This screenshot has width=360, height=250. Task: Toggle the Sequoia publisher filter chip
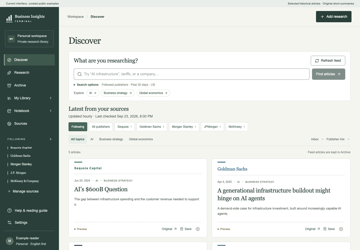[x=124, y=127]
